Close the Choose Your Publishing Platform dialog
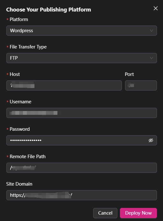Image resolution: width=163 pixels, height=221 pixels. 156,8
